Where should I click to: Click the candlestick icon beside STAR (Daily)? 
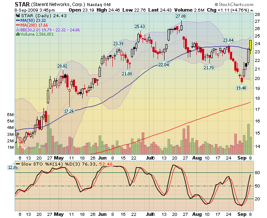pyautogui.click(x=18, y=15)
